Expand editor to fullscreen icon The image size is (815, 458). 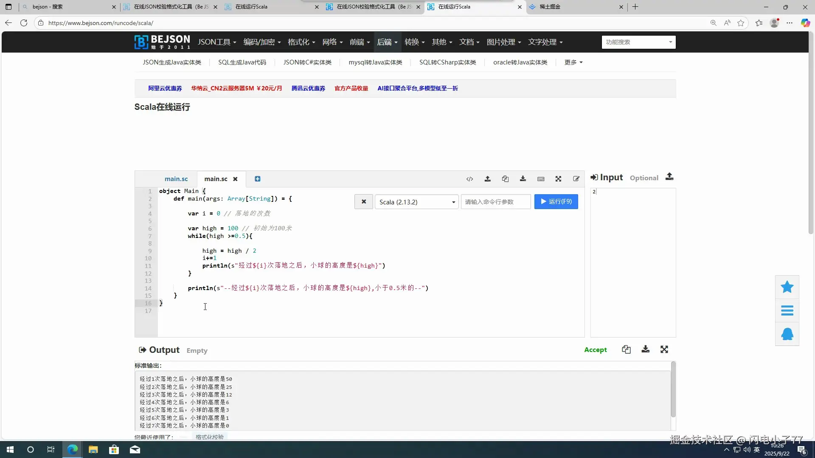coord(558,179)
